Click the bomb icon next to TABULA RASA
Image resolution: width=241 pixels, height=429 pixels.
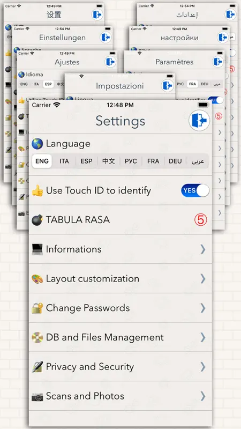37,220
